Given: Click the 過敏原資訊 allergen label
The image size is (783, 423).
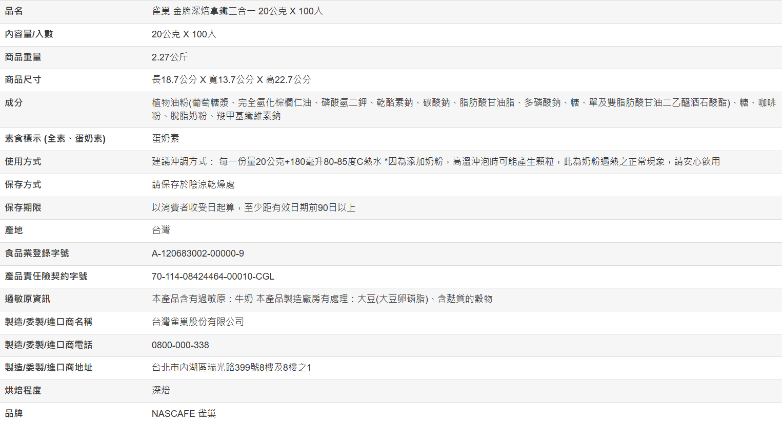Looking at the screenshot, I should tap(28, 299).
